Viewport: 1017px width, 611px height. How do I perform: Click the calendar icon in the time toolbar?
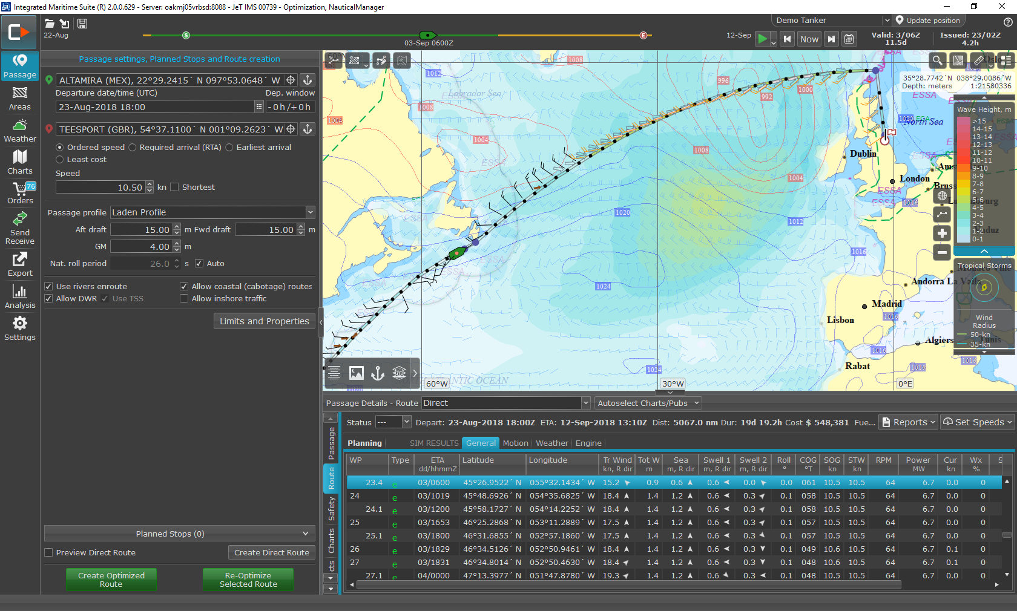point(849,39)
